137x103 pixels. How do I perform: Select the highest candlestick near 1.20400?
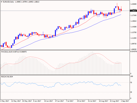[x=117, y=7]
